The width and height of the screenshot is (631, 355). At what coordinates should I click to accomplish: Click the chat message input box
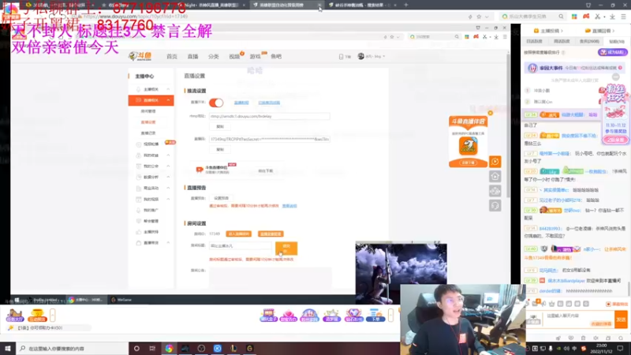click(x=580, y=319)
